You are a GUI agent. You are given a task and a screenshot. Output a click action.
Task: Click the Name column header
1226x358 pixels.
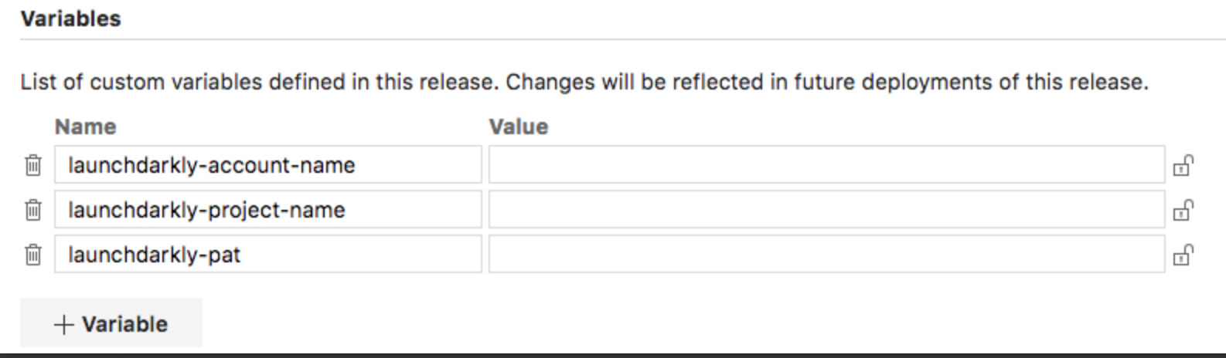coord(85,127)
